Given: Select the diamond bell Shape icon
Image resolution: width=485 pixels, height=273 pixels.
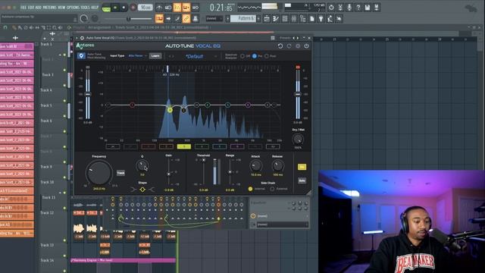Looking at the screenshot, I should coord(142,190).
